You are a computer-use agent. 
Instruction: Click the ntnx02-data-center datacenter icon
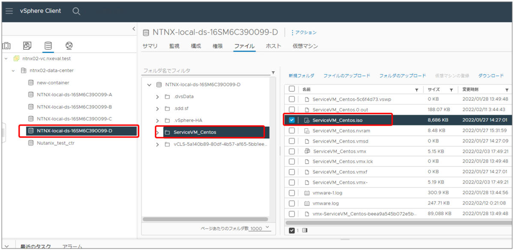[24, 71]
